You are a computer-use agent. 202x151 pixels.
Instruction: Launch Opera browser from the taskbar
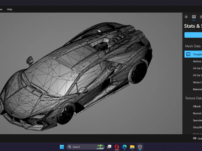(x=117, y=147)
